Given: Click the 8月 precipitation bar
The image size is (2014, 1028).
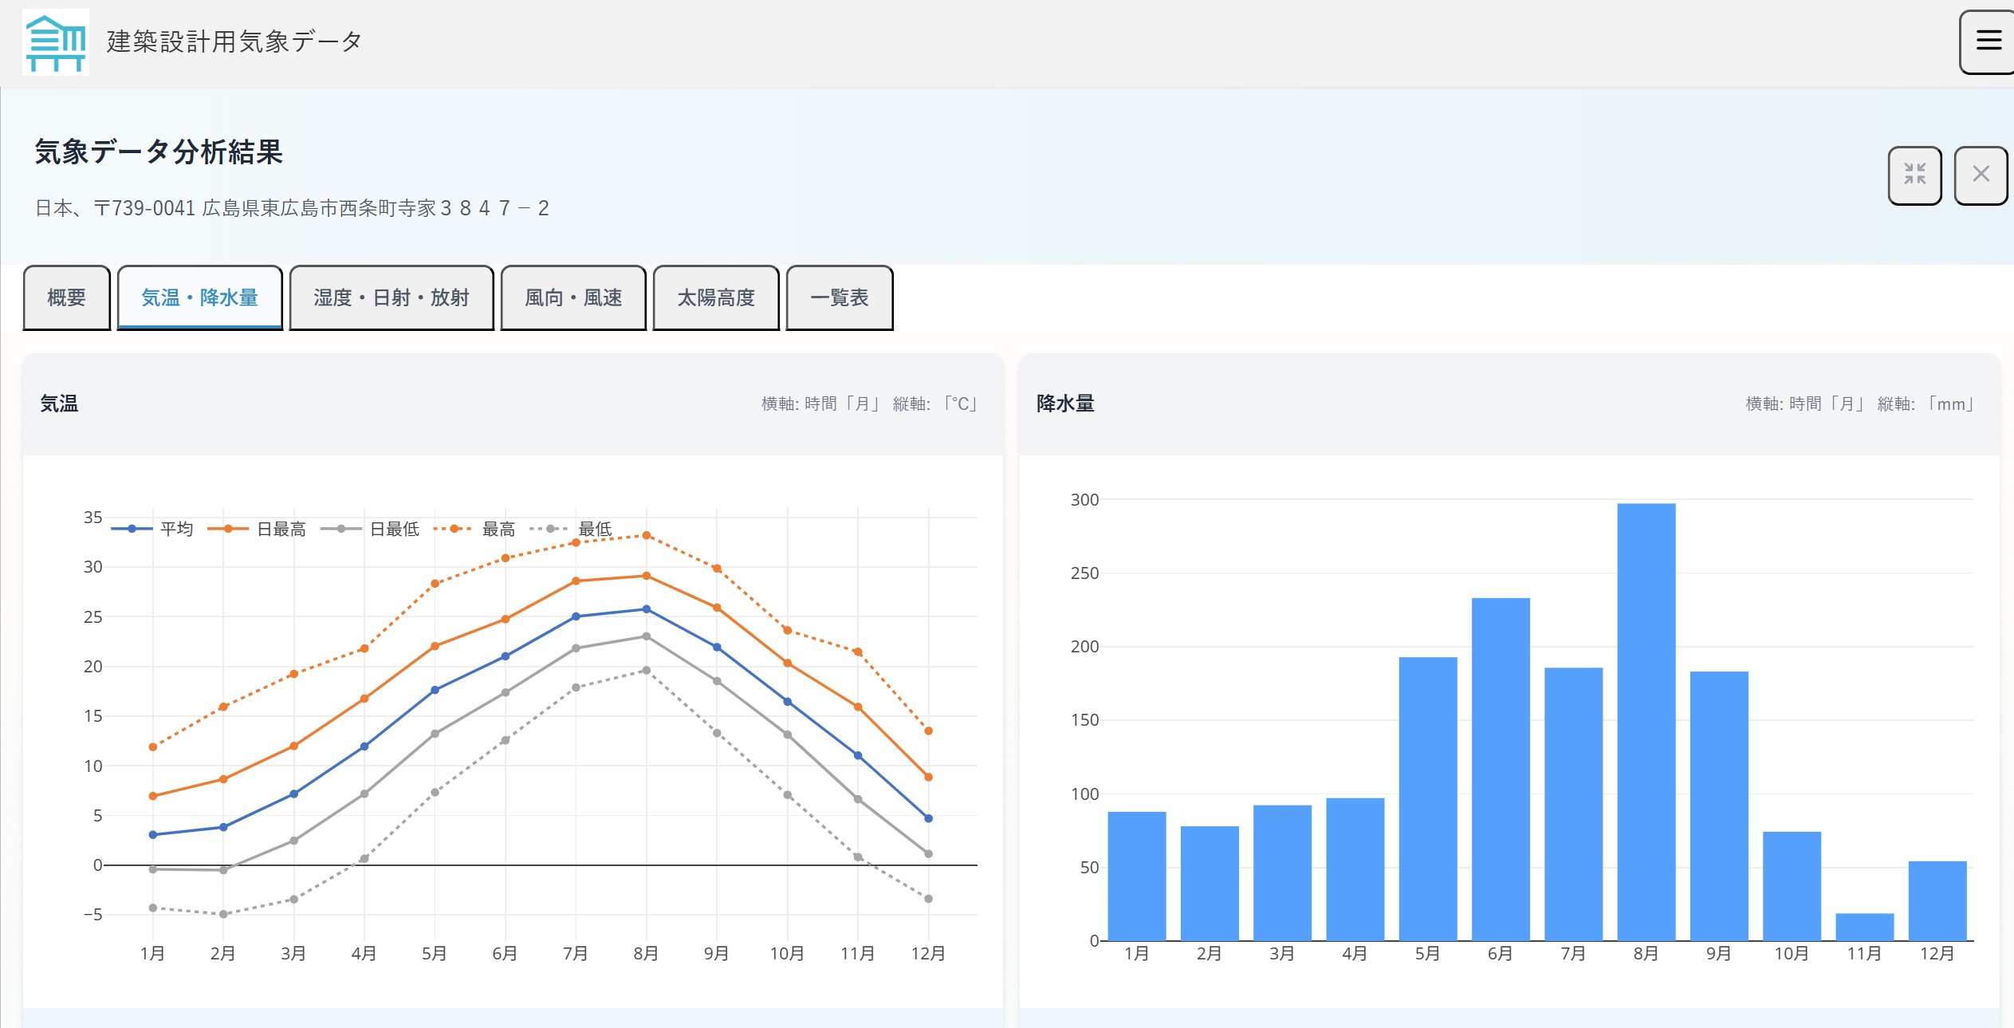Looking at the screenshot, I should [x=1646, y=722].
